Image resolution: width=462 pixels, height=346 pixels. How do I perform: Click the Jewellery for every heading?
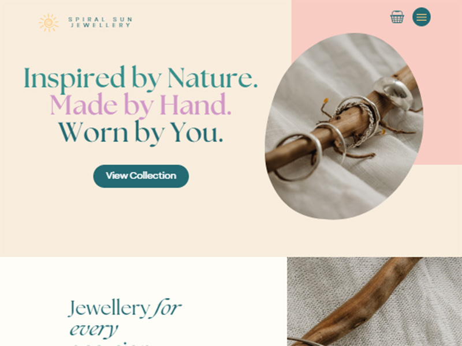coord(125,322)
